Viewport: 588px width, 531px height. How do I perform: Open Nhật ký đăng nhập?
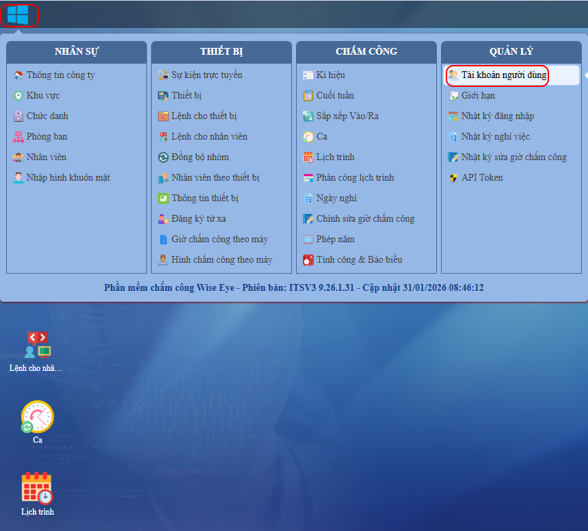(x=497, y=116)
